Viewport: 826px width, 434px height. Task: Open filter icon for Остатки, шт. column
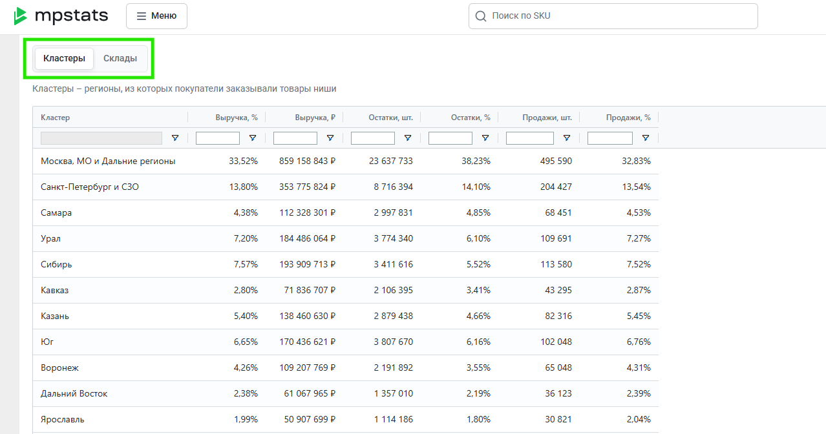[x=408, y=138]
